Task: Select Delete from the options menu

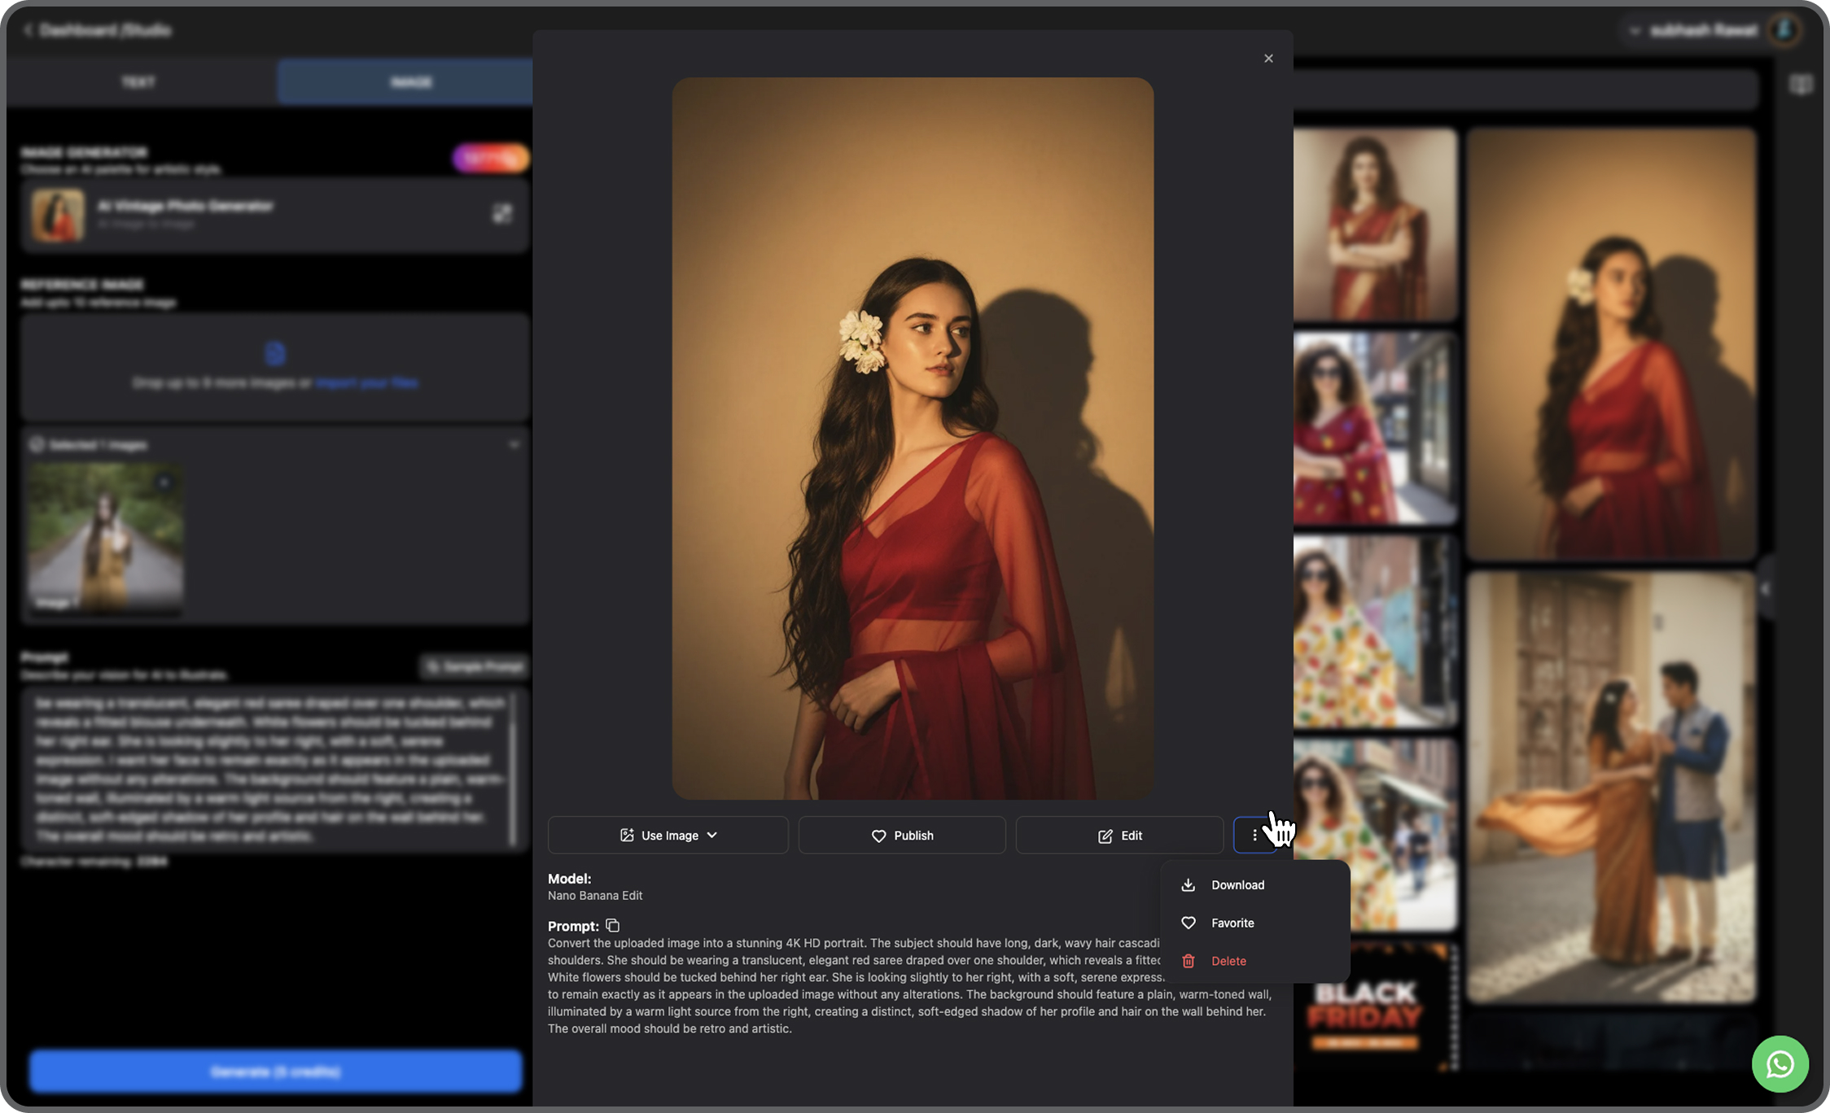Action: click(1228, 961)
